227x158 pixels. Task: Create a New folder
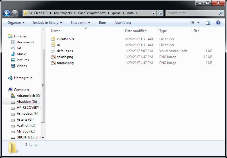(123, 23)
